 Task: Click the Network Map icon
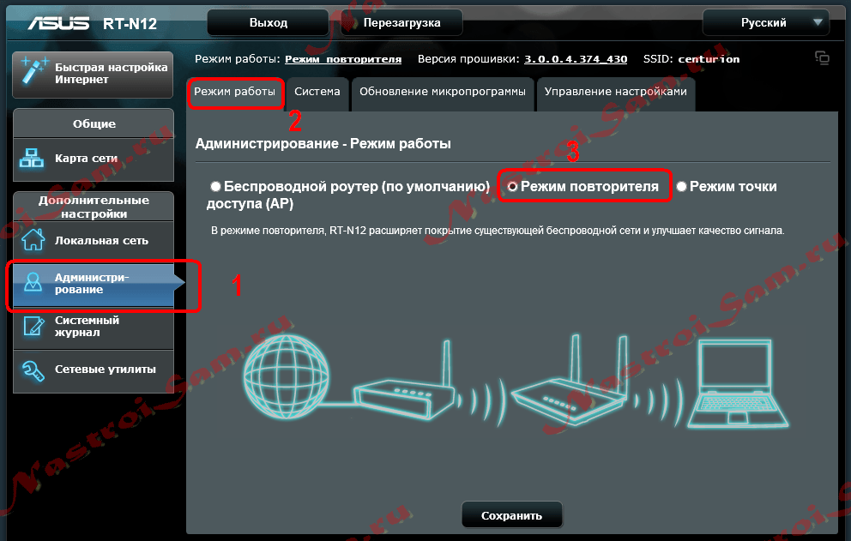click(33, 159)
